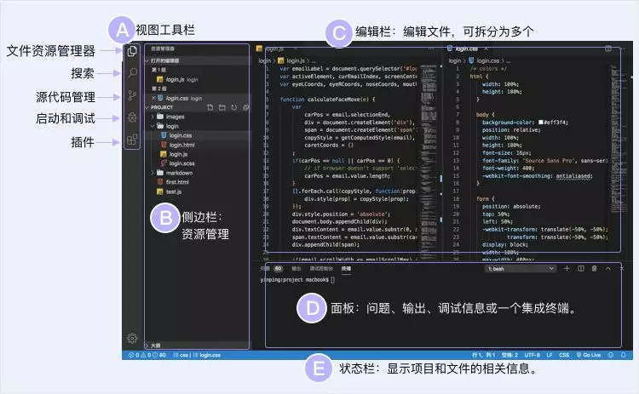
Task: Click New Folder icon in PROJECT header
Action: tap(222, 107)
